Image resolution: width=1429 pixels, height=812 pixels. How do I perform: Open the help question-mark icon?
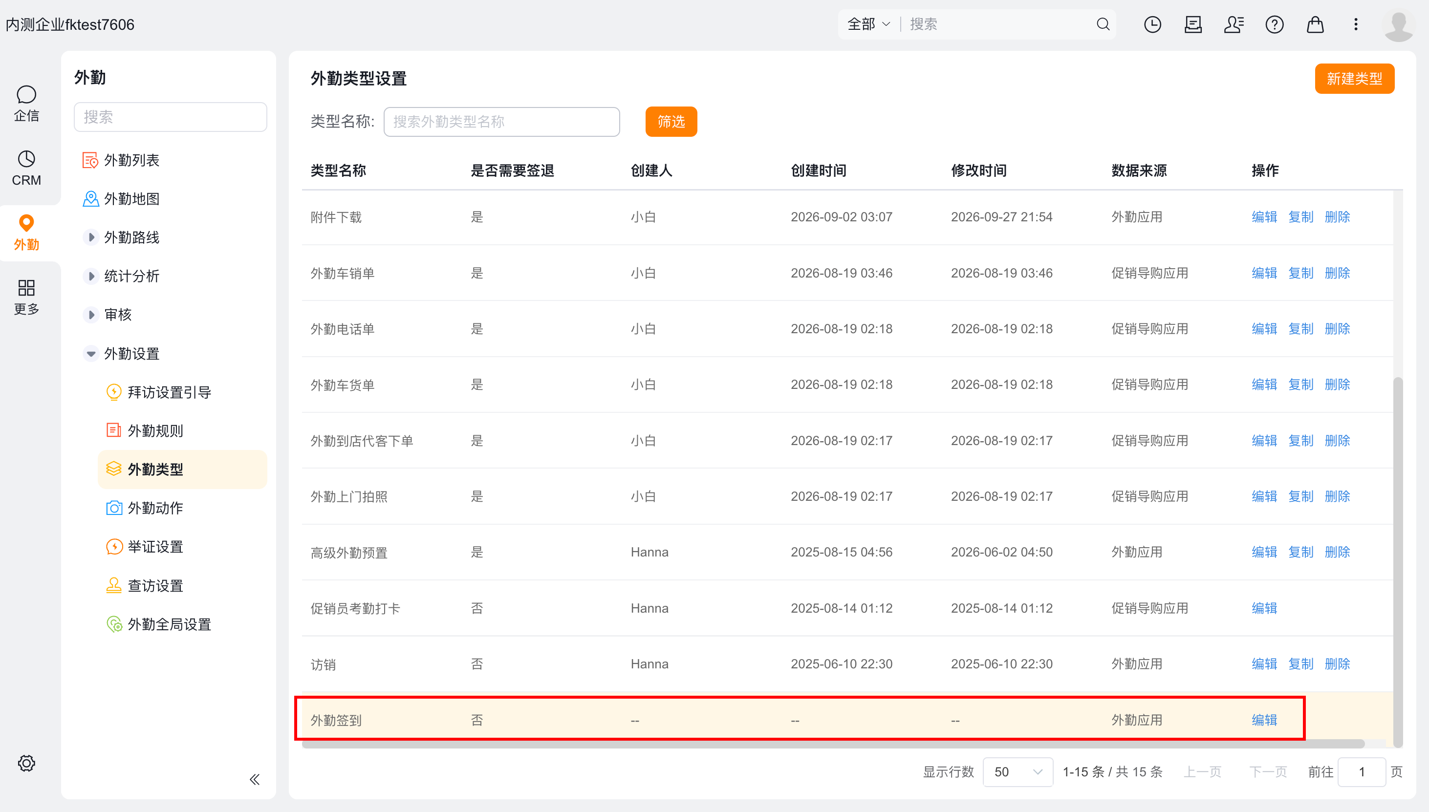pyautogui.click(x=1274, y=24)
